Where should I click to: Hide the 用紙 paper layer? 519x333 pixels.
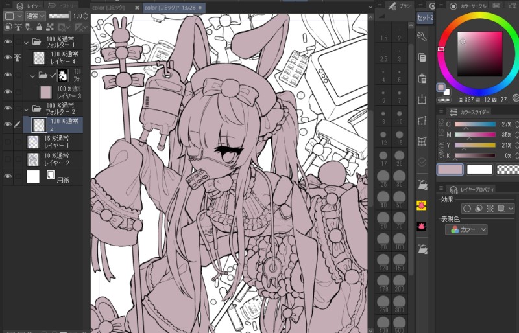pos(8,176)
